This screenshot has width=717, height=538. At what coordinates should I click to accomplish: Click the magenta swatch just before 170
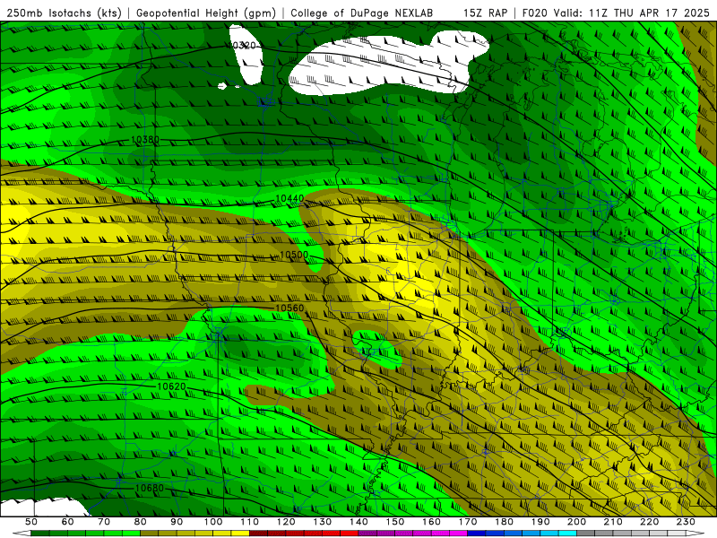(x=458, y=534)
